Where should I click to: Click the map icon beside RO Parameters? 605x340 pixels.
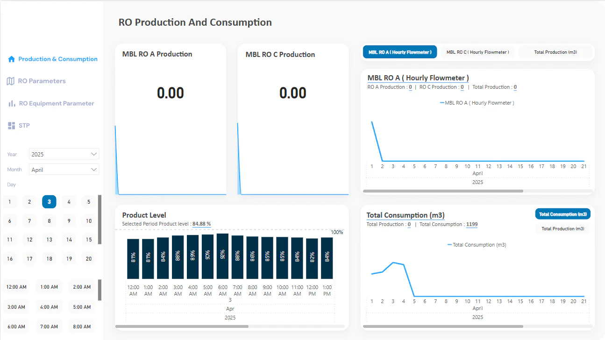pos(10,81)
